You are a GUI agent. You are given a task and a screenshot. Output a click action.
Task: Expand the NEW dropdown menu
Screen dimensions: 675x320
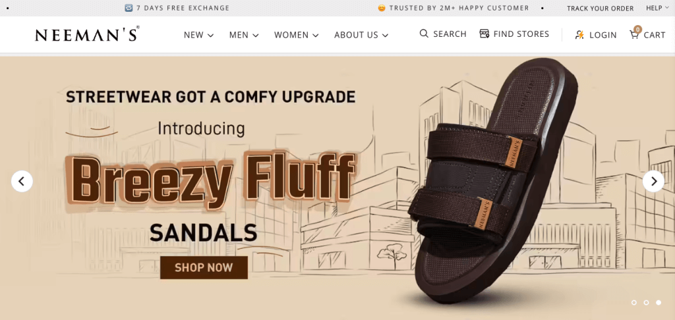point(198,35)
